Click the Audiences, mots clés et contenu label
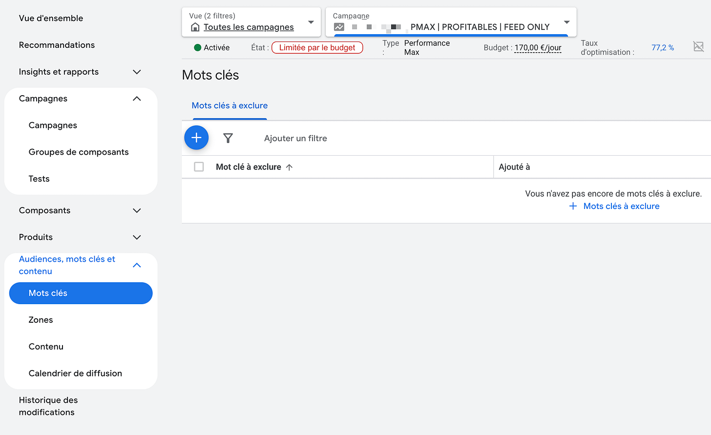Viewport: 711px width, 435px height. tap(67, 265)
